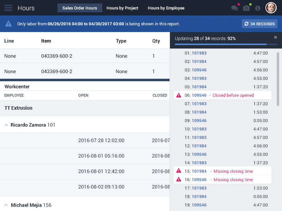Select the Sales Order Hours tab
Screen dimensions: 282x211
coord(80,8)
